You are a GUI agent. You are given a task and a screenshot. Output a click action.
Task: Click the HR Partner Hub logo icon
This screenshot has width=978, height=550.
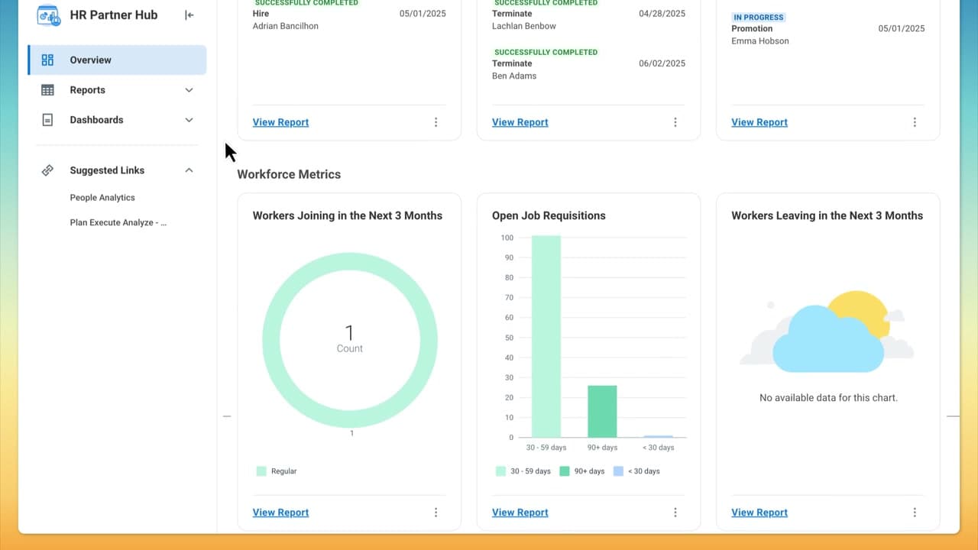pos(48,15)
